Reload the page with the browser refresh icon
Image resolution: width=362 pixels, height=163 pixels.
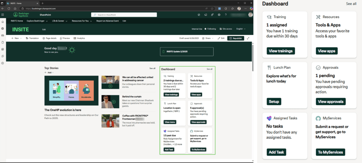coord(9,8)
